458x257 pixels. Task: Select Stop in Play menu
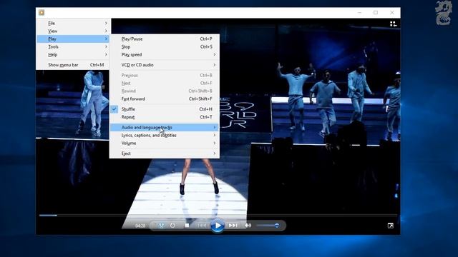point(165,46)
